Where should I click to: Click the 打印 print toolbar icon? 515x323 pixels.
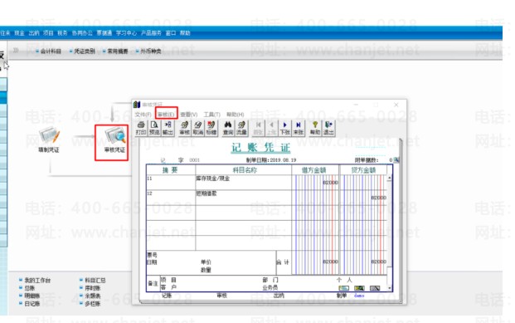click(141, 128)
